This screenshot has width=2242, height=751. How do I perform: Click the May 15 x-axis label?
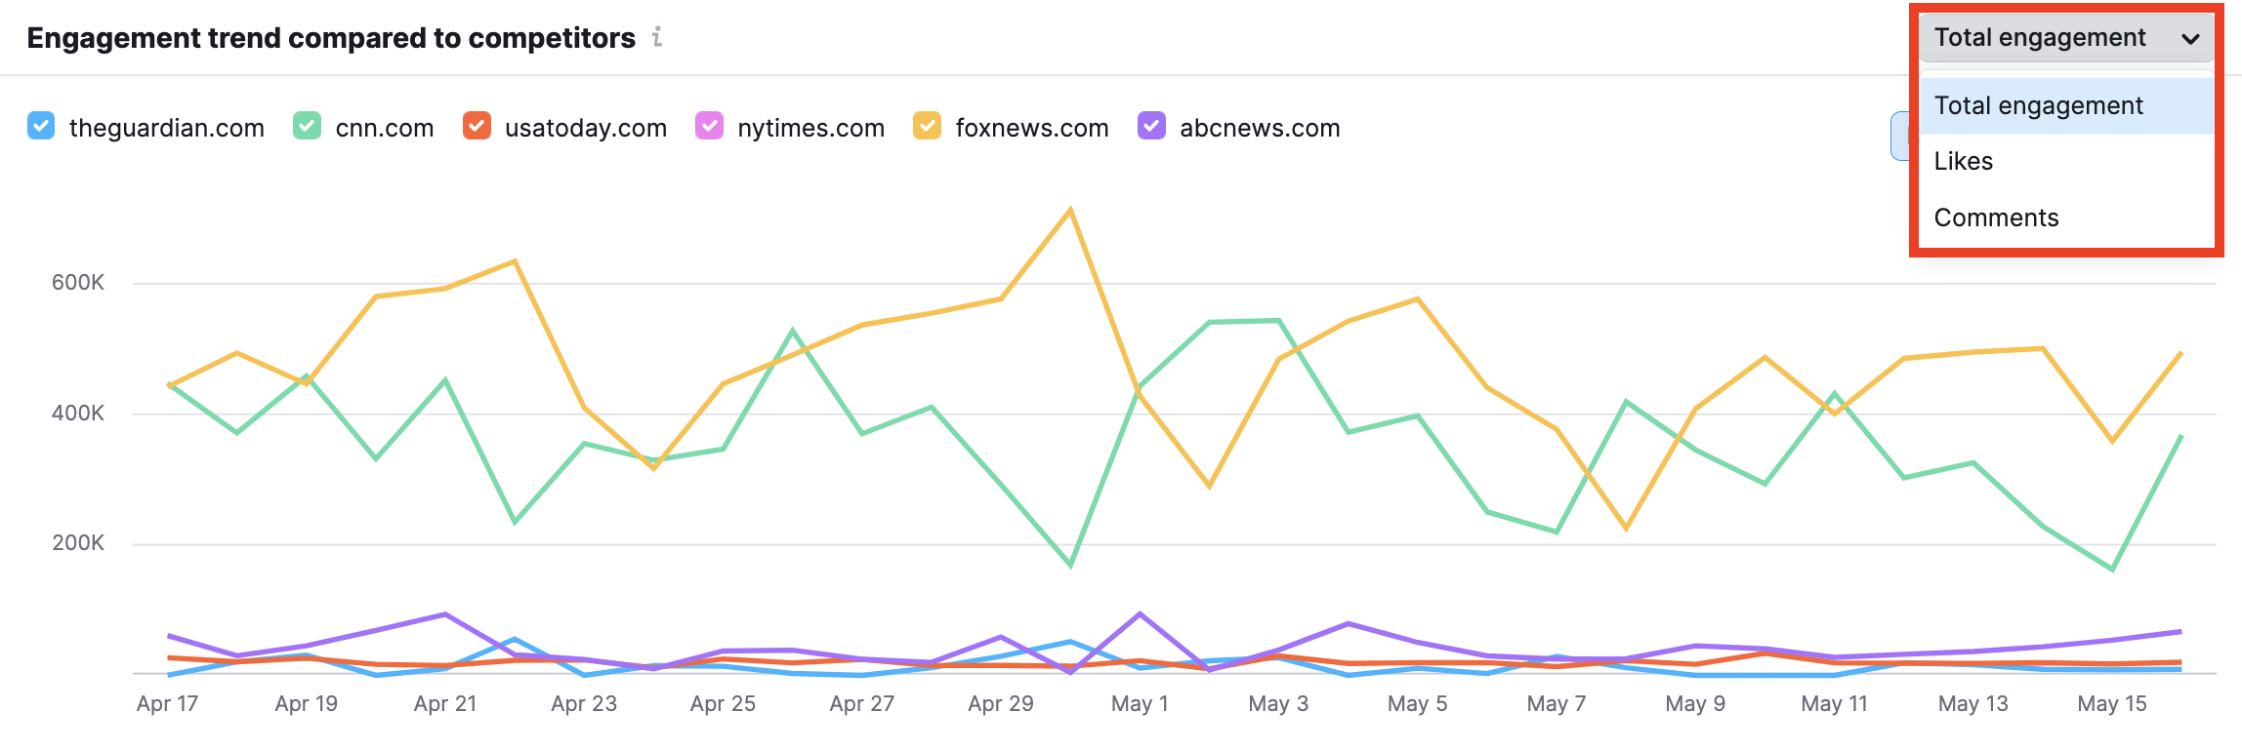(x=2111, y=703)
